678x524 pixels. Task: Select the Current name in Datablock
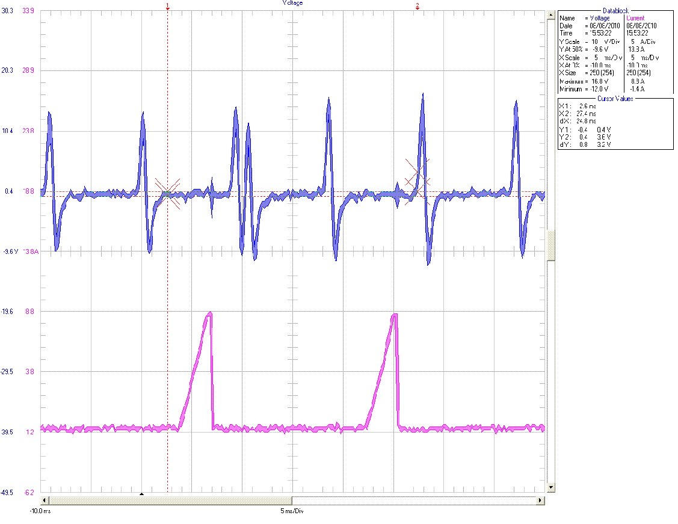tap(636, 19)
